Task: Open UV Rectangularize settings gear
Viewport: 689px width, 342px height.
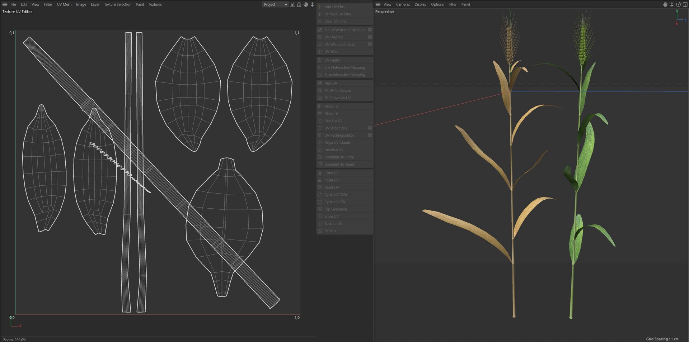Action: pos(370,135)
